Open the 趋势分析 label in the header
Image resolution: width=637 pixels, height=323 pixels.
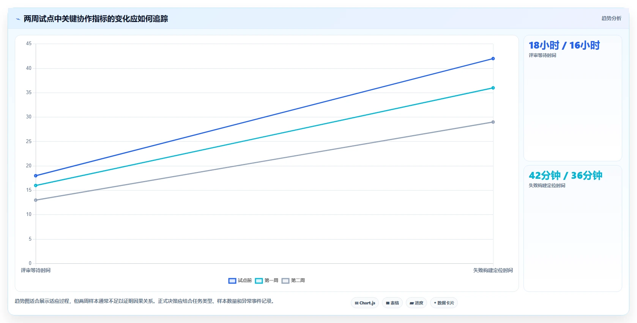click(611, 18)
